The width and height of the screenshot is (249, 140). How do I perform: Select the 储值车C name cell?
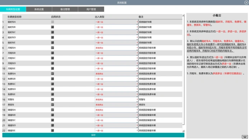pyautogui.click(x=29, y=120)
